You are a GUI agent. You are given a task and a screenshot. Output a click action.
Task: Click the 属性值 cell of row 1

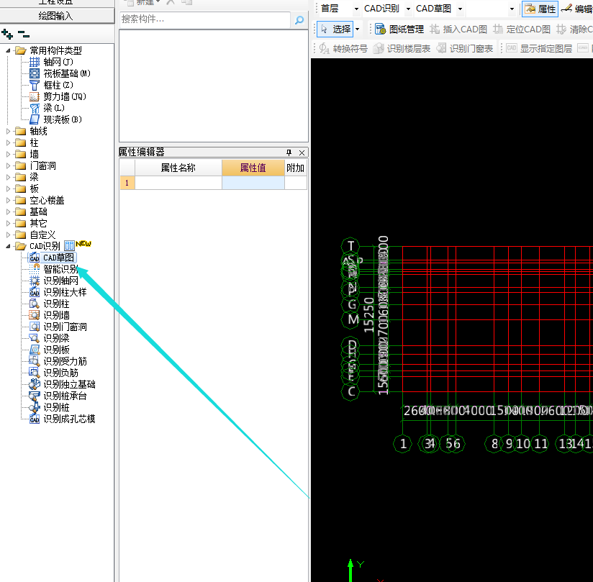coord(253,183)
